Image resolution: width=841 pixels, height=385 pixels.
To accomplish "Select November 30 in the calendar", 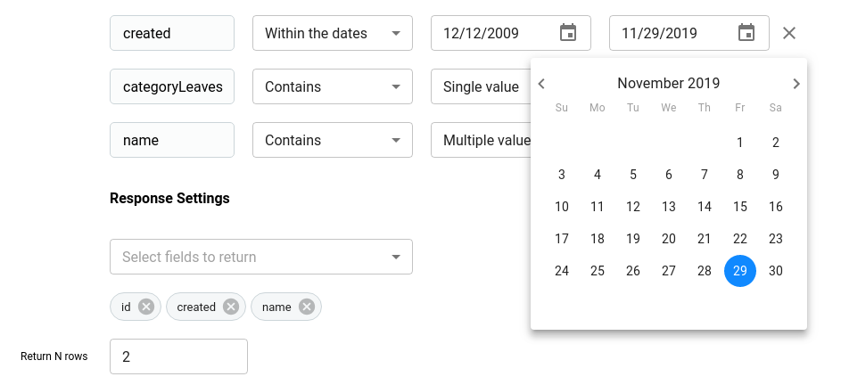I will (776, 271).
